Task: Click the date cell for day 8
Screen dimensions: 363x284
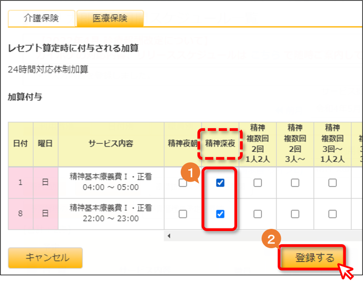Action: coord(21,214)
